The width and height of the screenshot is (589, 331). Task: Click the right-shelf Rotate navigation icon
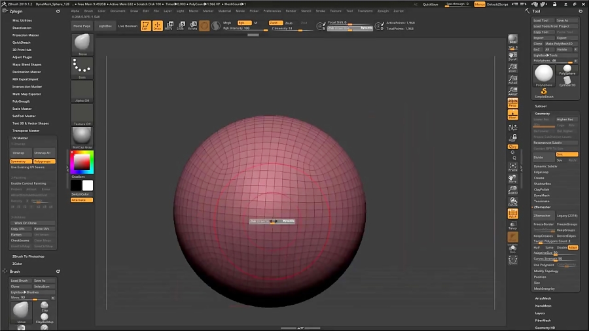coord(512,202)
